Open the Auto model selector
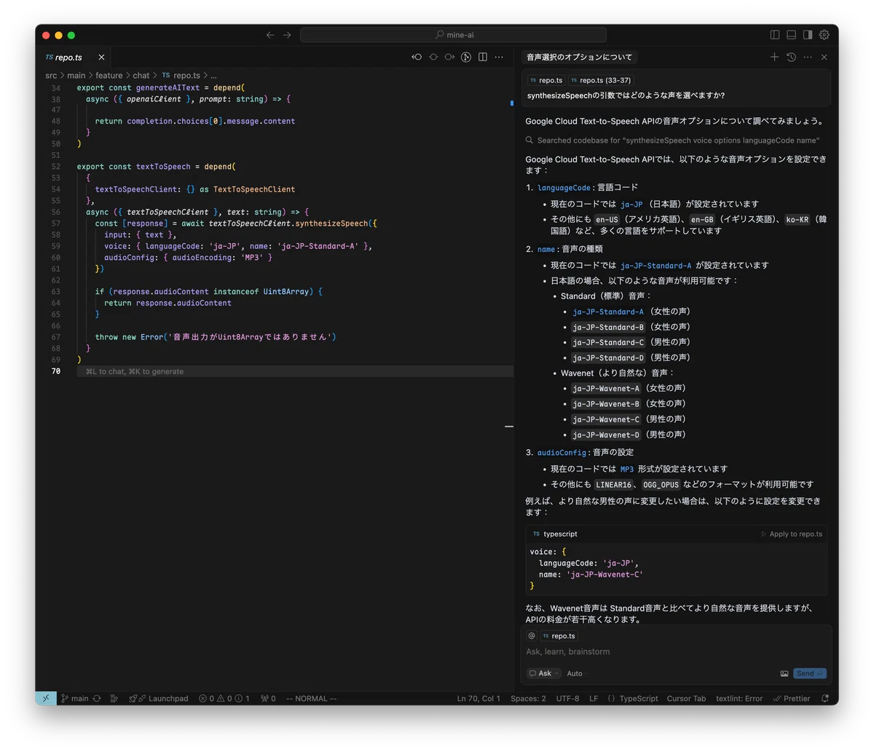 click(577, 673)
